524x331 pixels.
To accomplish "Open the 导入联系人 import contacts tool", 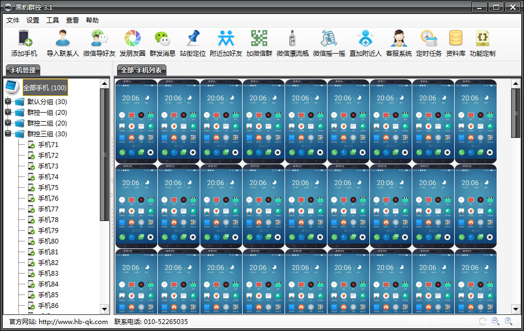I will pos(63,39).
